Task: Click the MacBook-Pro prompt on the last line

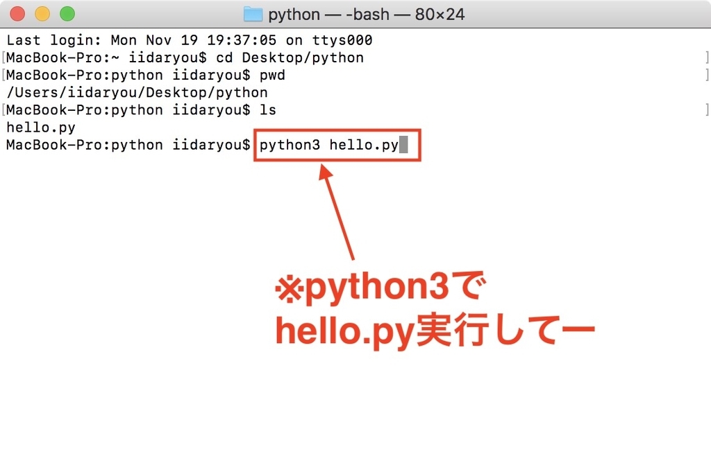Action: pos(69,145)
